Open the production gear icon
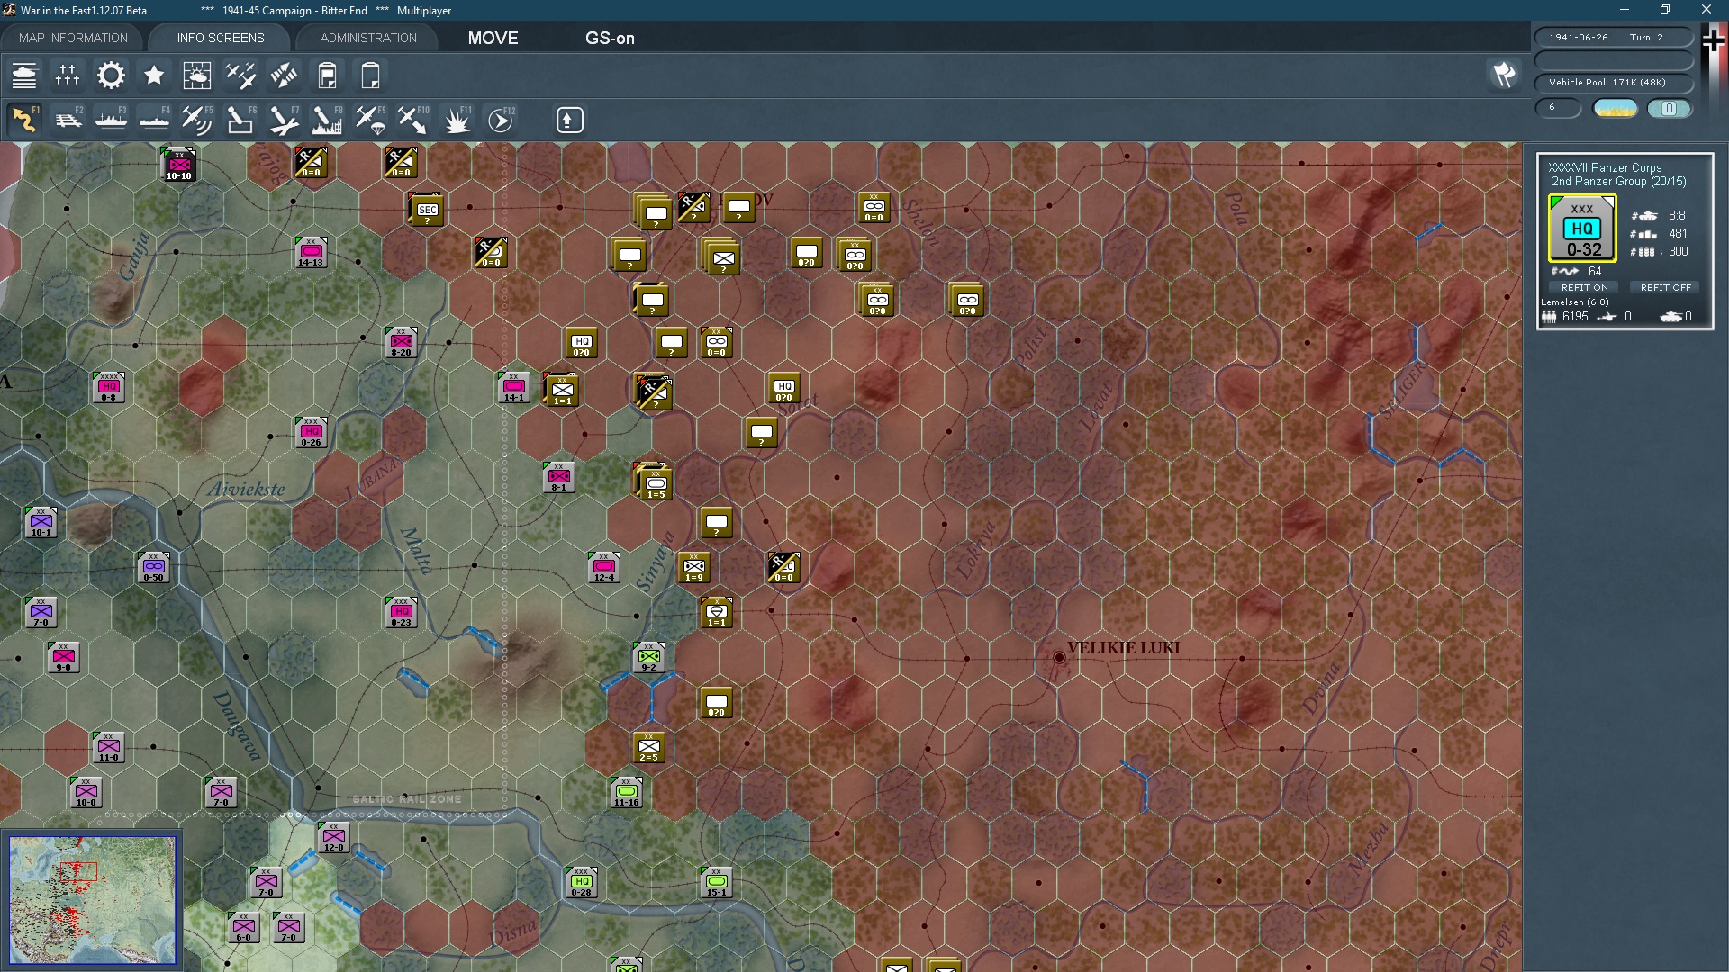Screen dimensions: 1729x972 click(x=111, y=76)
